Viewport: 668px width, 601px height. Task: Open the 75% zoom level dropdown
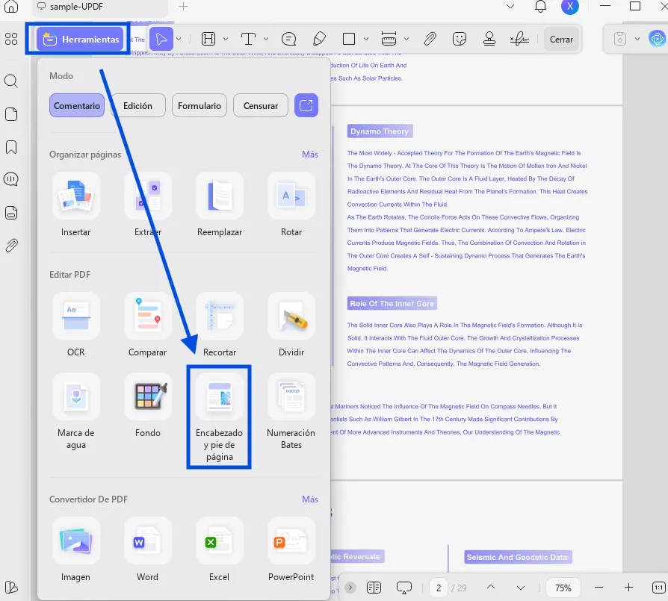[x=563, y=588]
